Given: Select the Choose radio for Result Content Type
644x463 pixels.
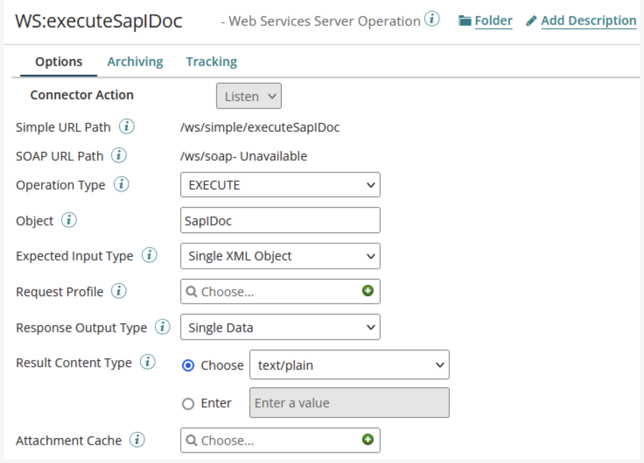Looking at the screenshot, I should (x=188, y=365).
